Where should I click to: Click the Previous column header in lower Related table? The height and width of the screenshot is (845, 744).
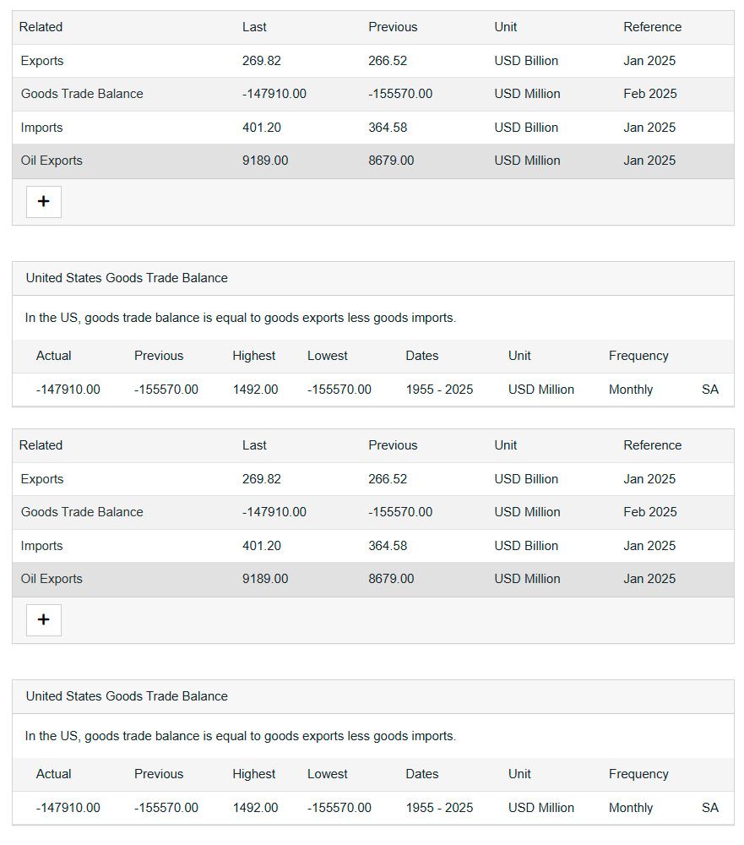point(393,445)
